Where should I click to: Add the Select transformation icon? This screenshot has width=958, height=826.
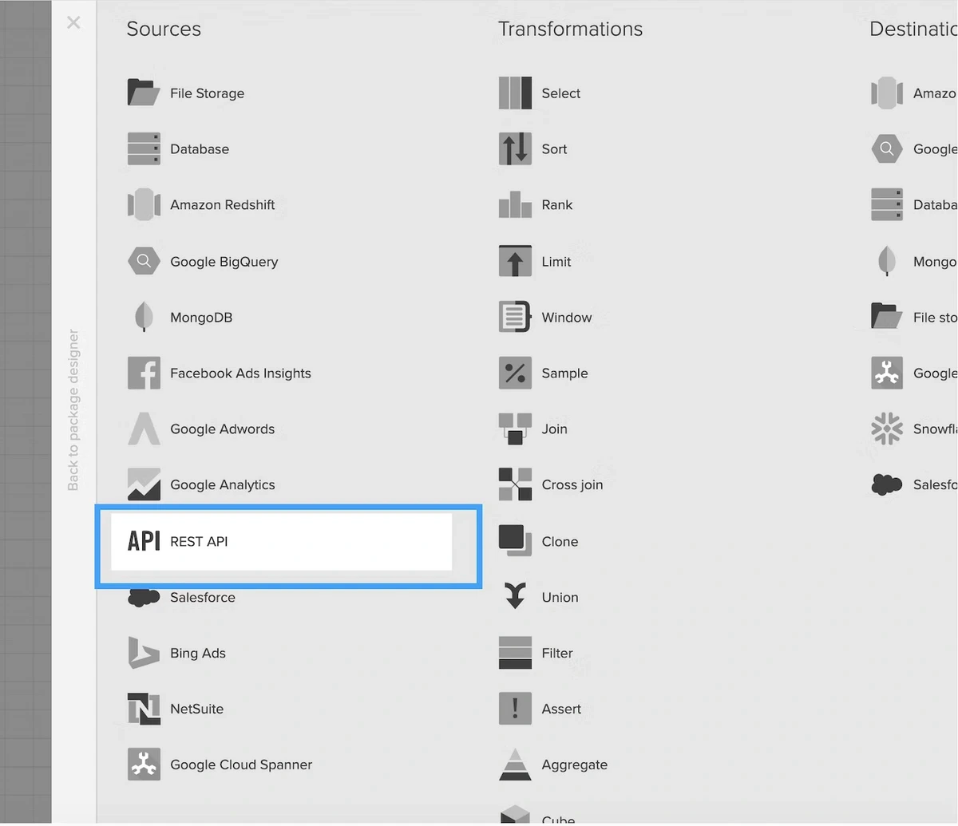515,93
